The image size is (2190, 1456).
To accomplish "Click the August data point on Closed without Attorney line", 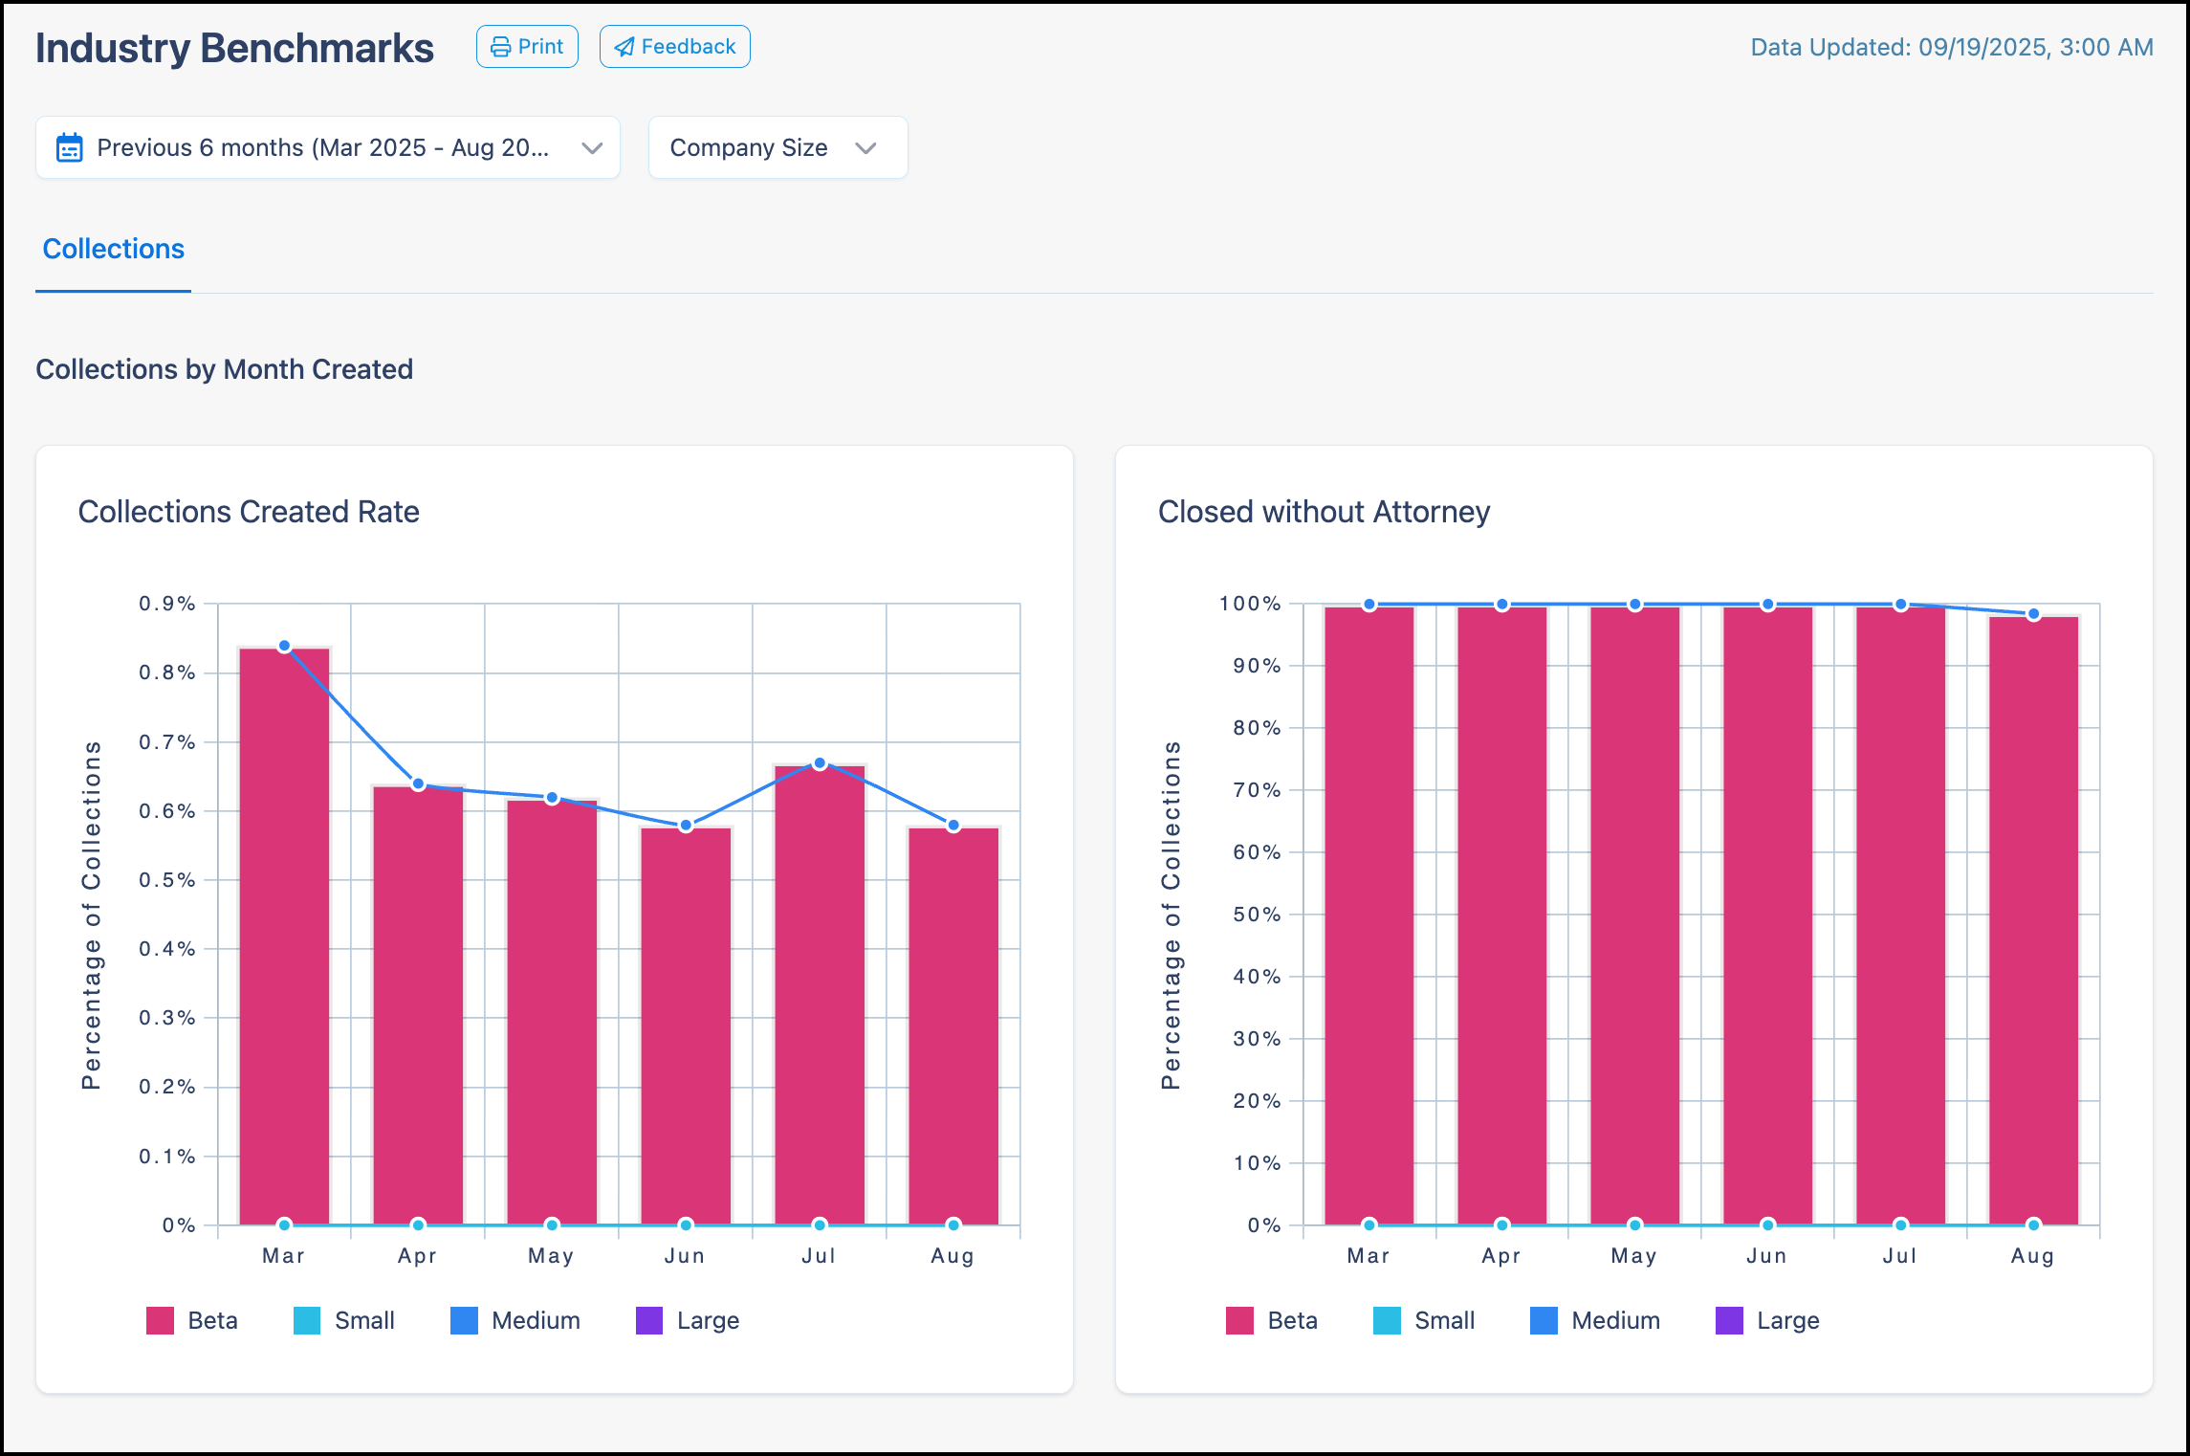I will [x=2031, y=613].
